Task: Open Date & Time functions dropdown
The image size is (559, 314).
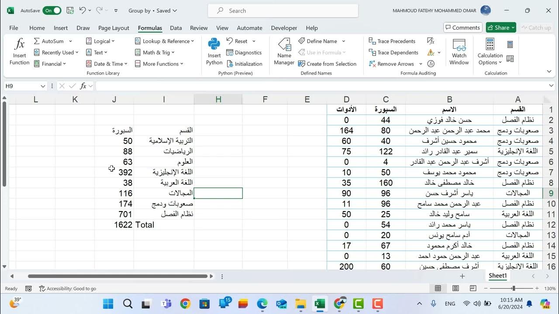Action: (107, 64)
